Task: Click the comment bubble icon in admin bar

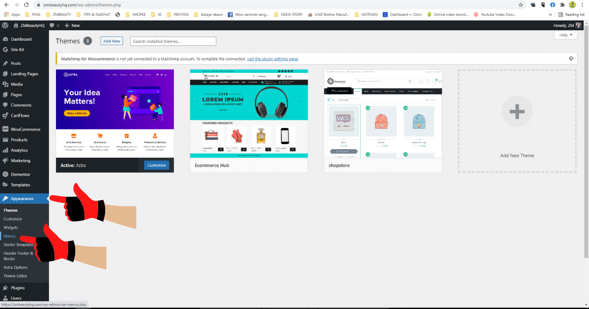Action: coord(52,25)
